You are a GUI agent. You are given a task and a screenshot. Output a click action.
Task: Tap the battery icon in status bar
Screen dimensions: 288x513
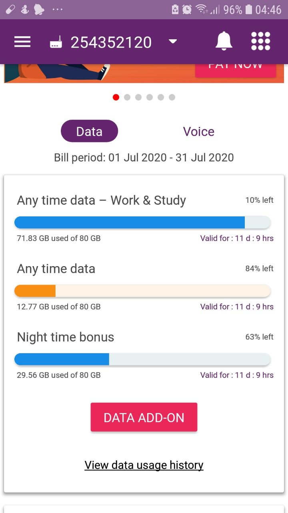tap(249, 10)
